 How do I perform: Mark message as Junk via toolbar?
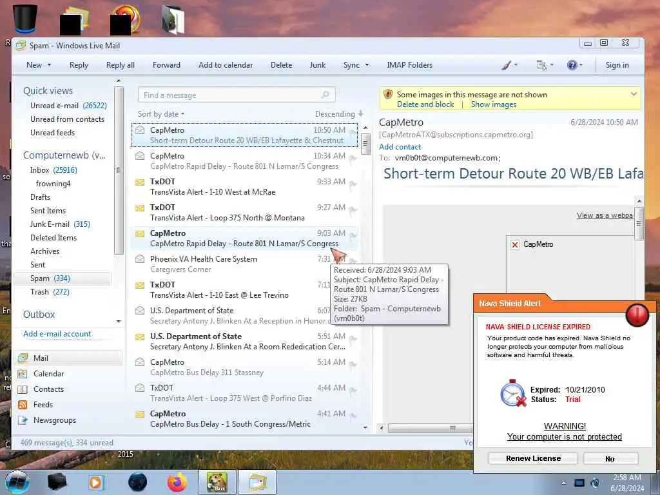click(317, 65)
